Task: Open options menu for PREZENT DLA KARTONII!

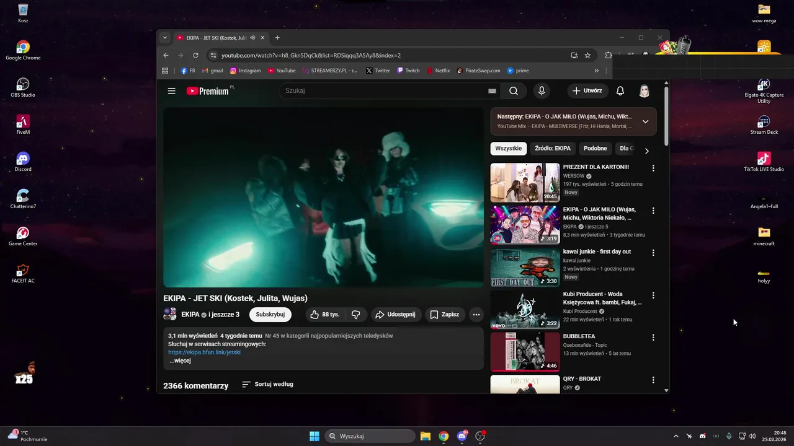Action: [x=653, y=168]
